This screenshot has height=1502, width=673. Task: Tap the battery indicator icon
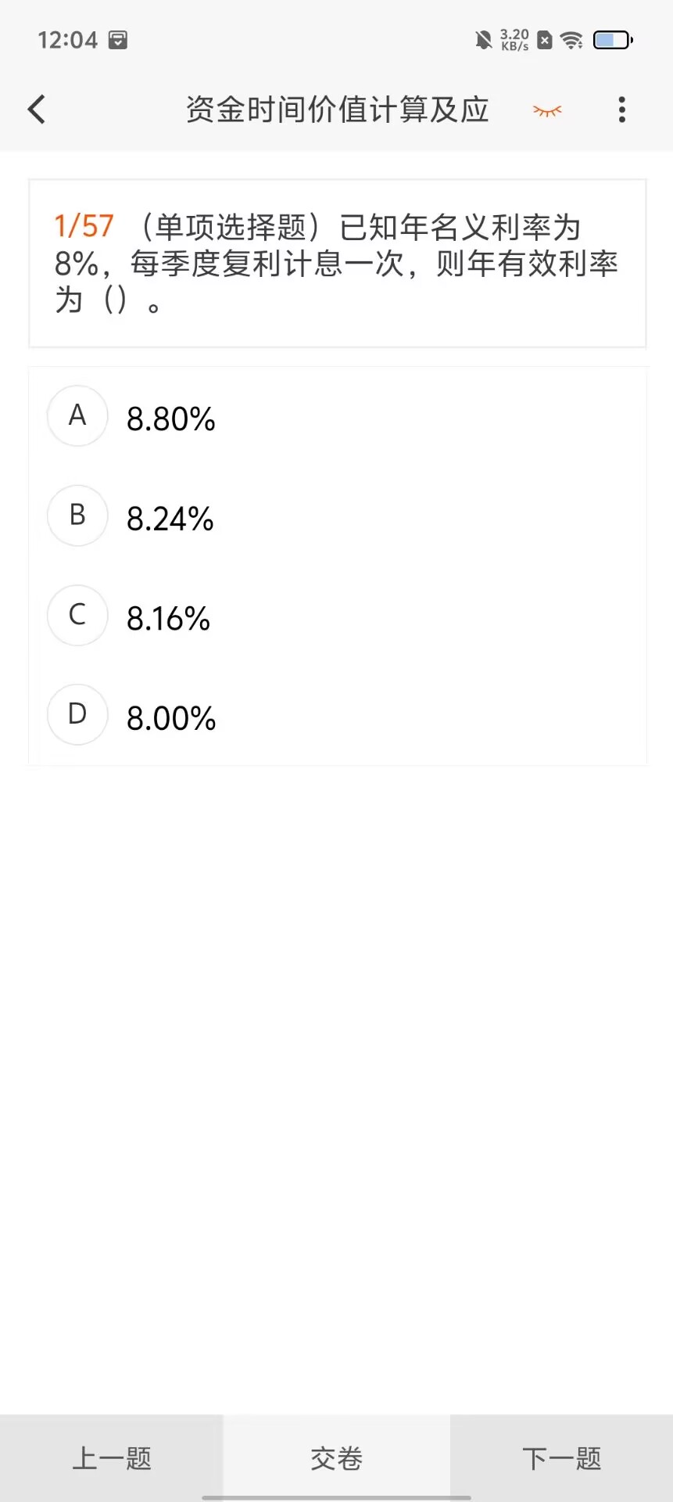613,40
